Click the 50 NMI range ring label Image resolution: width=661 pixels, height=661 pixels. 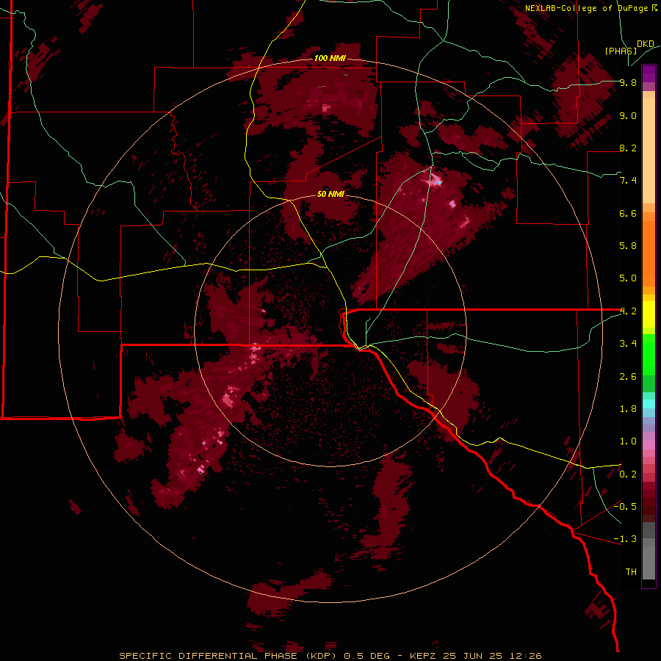click(x=330, y=194)
